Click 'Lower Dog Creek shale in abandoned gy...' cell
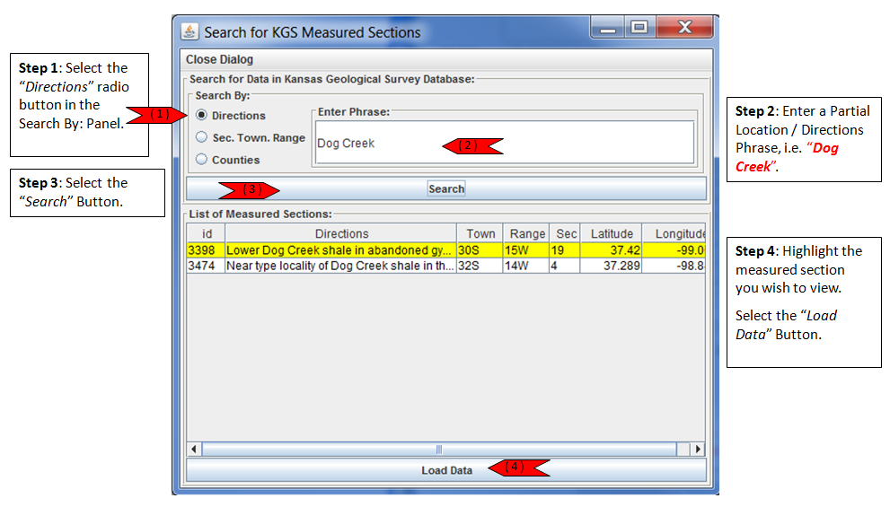The height and width of the screenshot is (507, 890). 341,250
